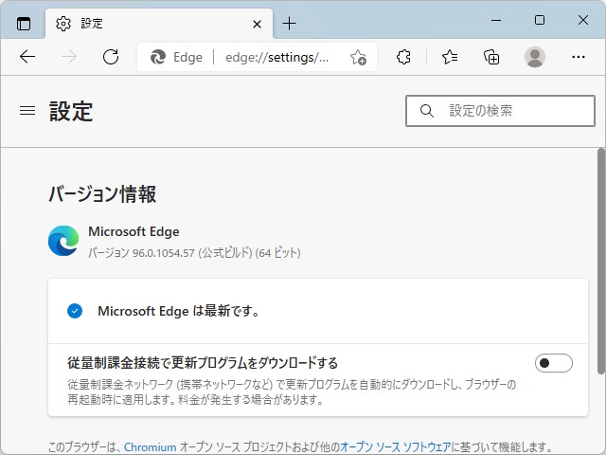606x455 pixels.
Task: Click version text 96.0.1054.57
Action: 164,253
